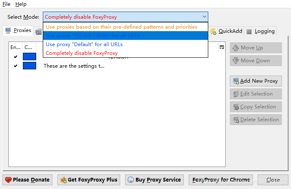The height and width of the screenshot is (189, 291).
Task: Switch to the Proxies tab
Action: (18, 30)
